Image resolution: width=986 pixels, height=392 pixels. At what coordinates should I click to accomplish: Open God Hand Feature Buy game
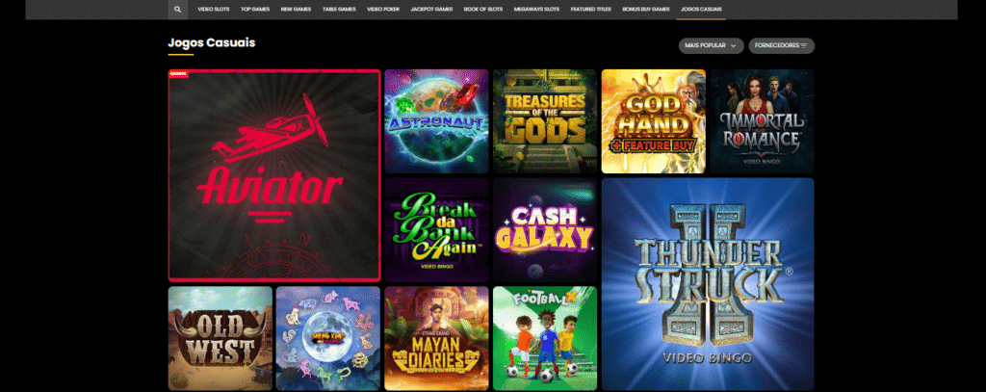click(654, 120)
